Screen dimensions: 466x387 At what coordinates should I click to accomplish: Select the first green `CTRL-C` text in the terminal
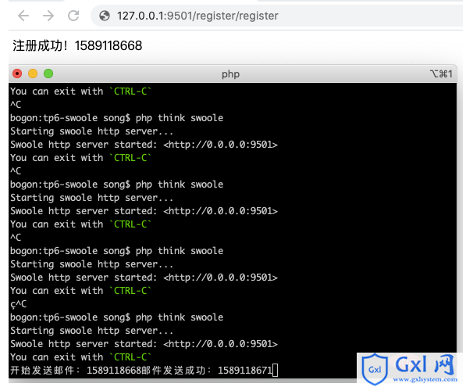coord(130,91)
